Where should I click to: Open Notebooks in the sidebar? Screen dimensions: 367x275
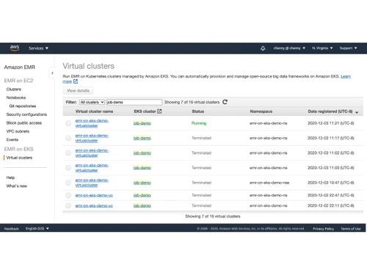[16, 98]
